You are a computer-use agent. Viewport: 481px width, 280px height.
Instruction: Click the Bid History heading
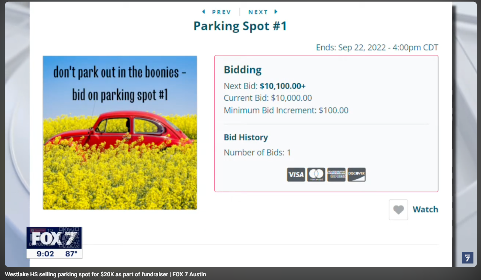point(246,137)
